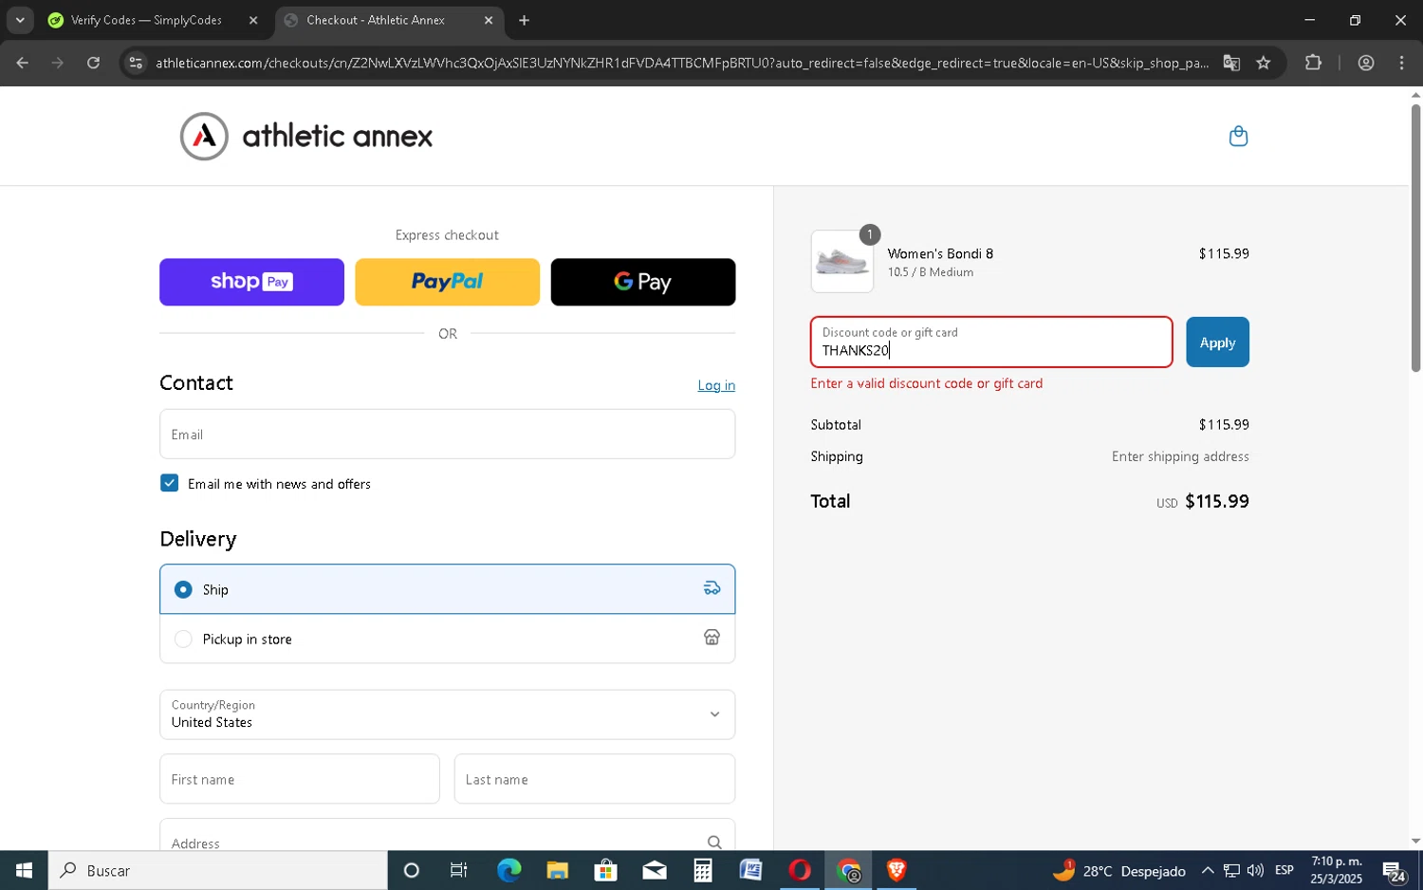
Task: Click the Total $115.99 amount
Action: click(x=1217, y=501)
